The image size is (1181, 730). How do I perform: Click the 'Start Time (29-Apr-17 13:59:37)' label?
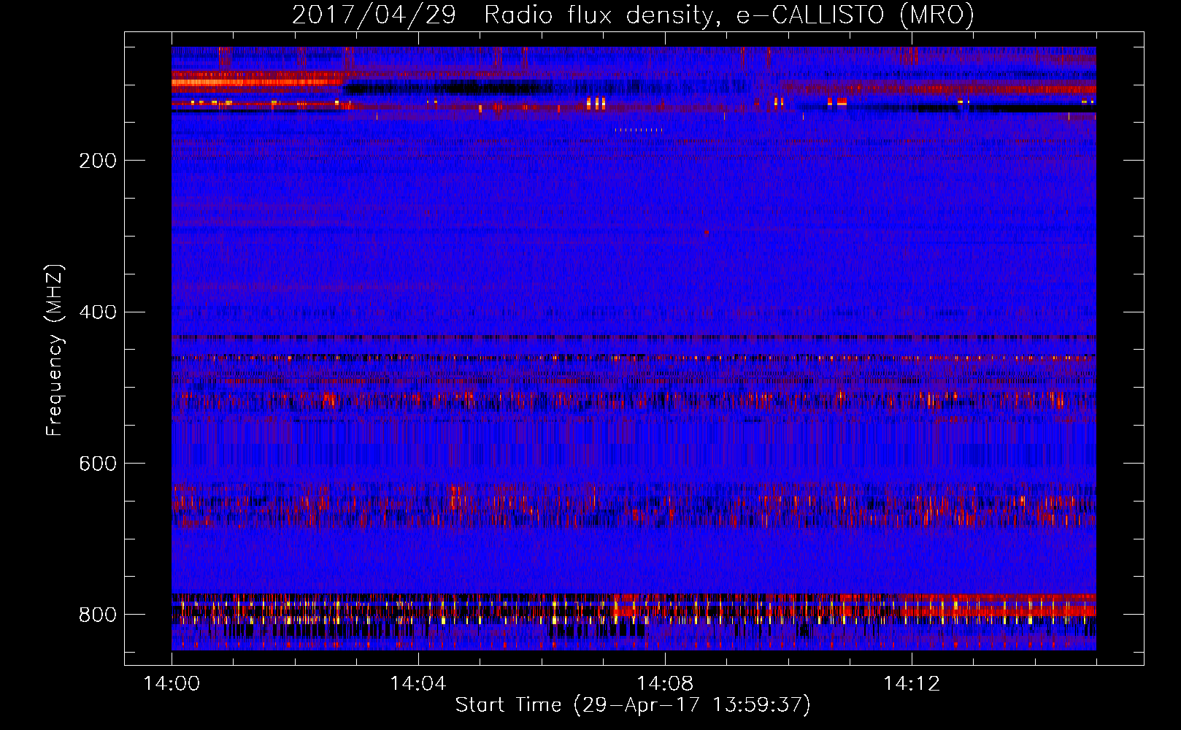click(x=633, y=704)
